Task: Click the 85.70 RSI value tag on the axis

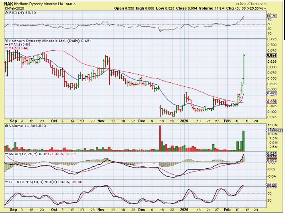Action: pyautogui.click(x=272, y=16)
